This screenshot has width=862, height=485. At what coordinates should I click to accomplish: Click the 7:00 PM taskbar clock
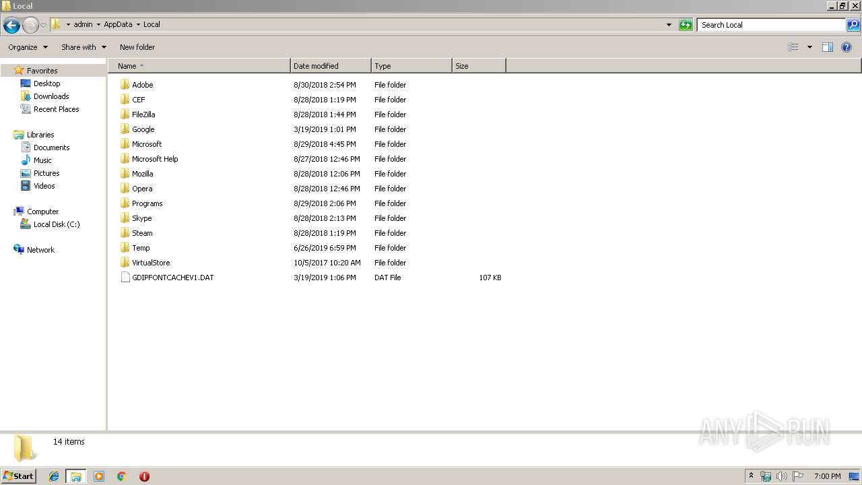[827, 476]
